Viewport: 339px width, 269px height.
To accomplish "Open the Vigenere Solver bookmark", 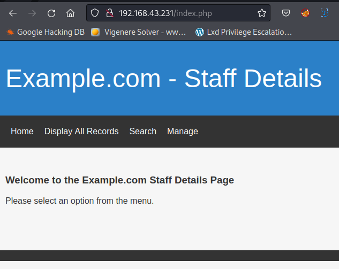I will (139, 32).
